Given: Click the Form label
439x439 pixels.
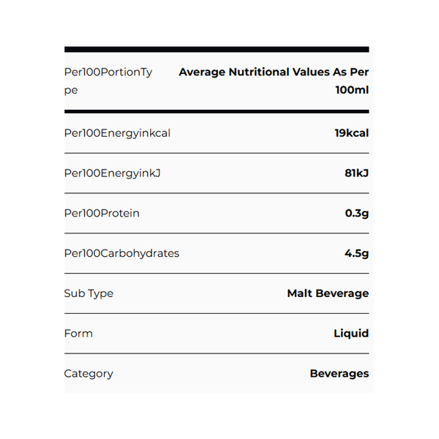Looking at the screenshot, I should point(78,334).
